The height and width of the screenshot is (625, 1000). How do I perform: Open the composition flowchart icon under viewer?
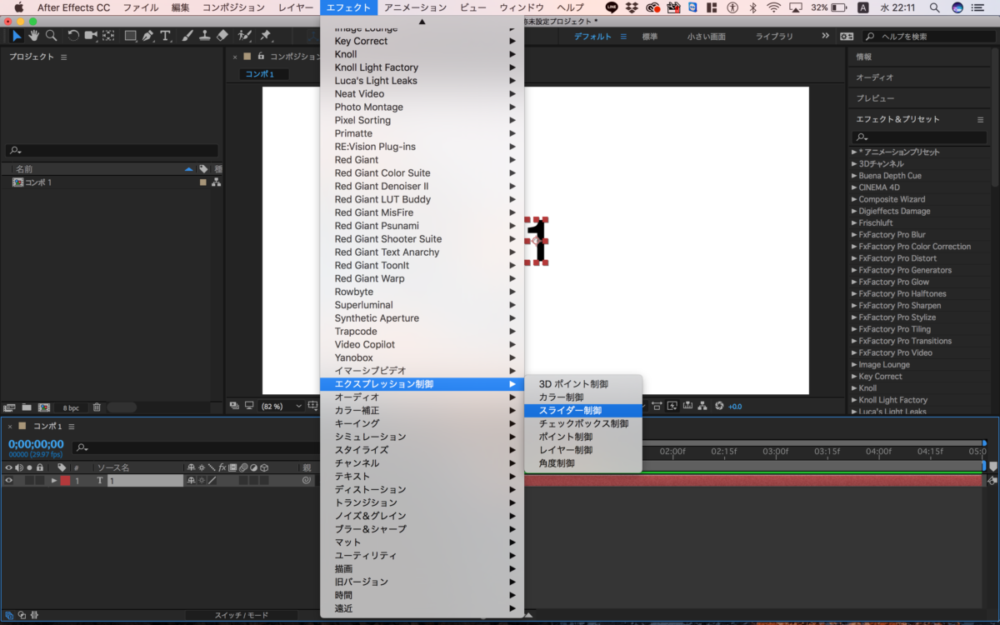(x=702, y=406)
